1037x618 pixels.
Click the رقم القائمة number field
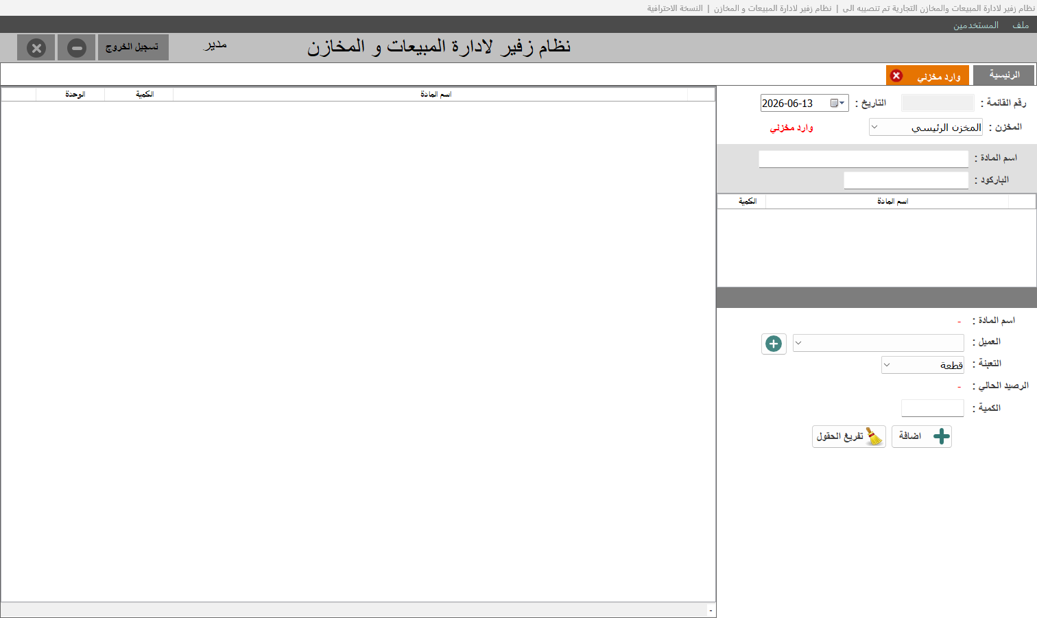coord(938,103)
